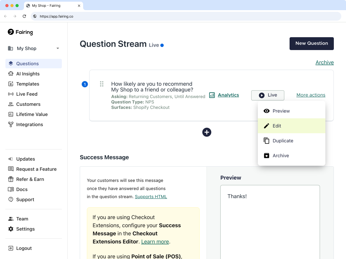Open the Updates panel

tap(26, 159)
